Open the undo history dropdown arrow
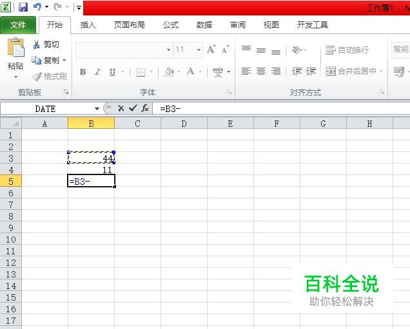This screenshot has width=410, height=329. point(47,7)
